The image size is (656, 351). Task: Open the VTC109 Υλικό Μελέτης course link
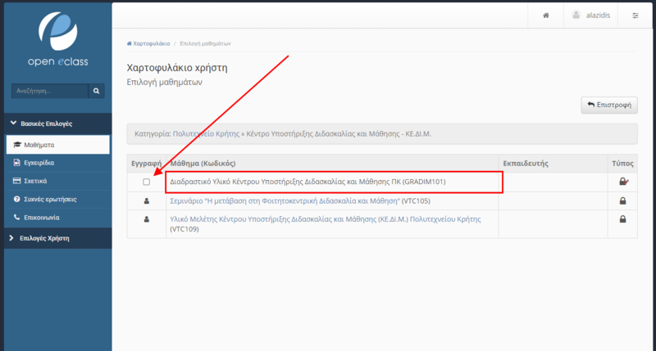[325, 219]
